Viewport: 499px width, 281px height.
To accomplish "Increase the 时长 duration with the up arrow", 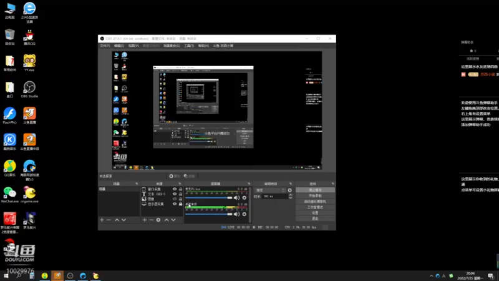I will click(290, 195).
